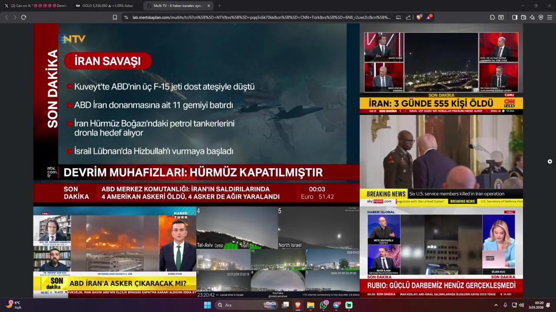
Task: Open Brave browser from taskbar
Action: click(x=298, y=305)
